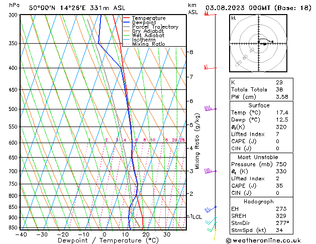Screen dimensions: 316x244
Task: Click the hodograph plot's kt label
Action: click(234, 18)
